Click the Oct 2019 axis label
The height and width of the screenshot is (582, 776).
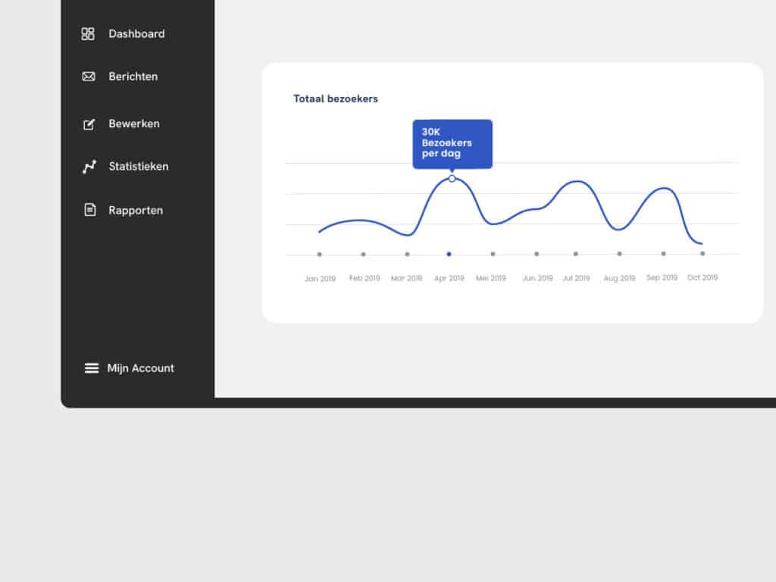click(x=702, y=277)
